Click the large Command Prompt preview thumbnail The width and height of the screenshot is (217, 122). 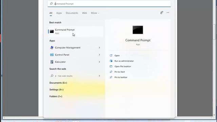tap(138, 30)
